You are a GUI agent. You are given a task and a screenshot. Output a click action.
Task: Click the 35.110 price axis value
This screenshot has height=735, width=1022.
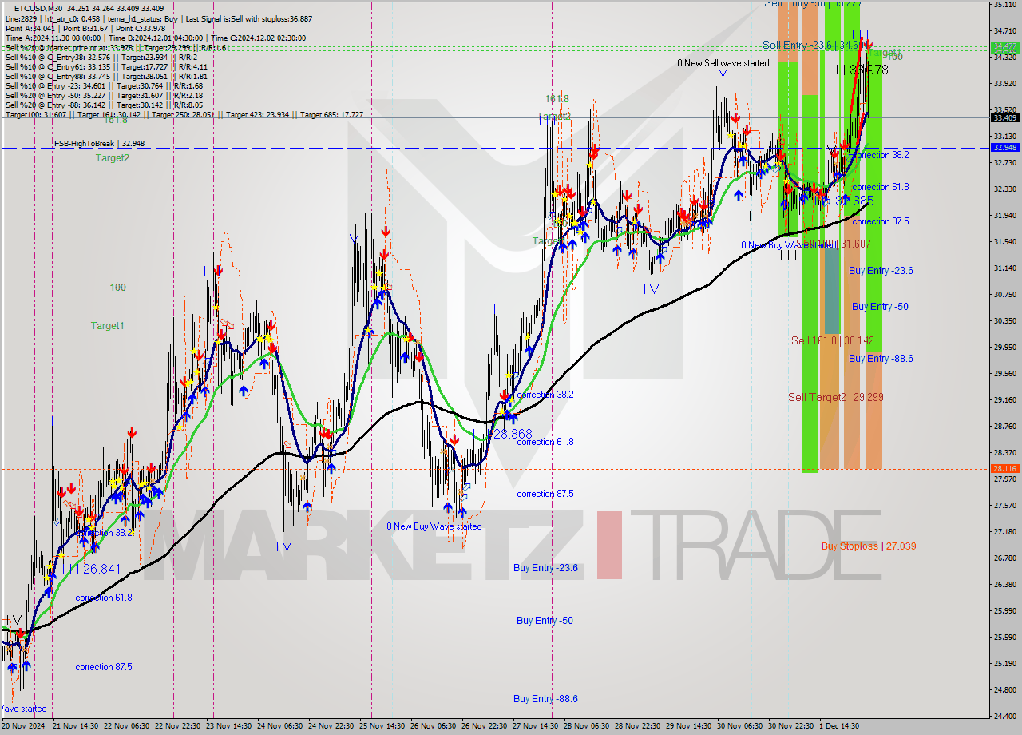1004,5
